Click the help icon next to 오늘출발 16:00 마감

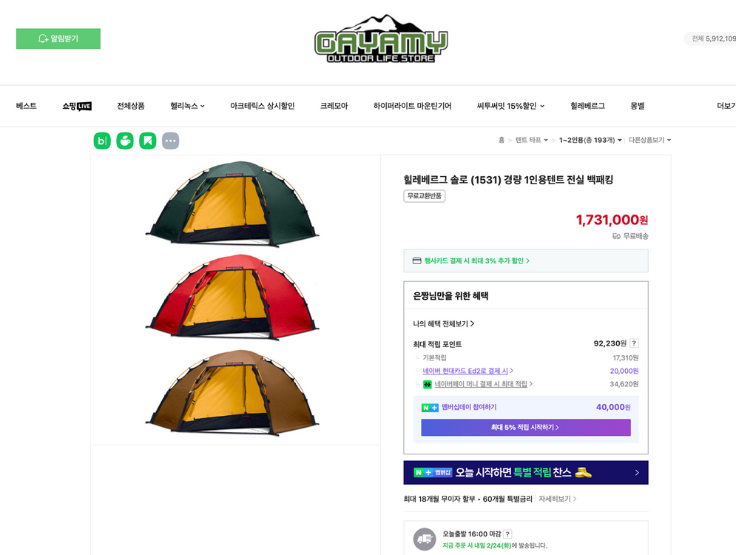(507, 534)
